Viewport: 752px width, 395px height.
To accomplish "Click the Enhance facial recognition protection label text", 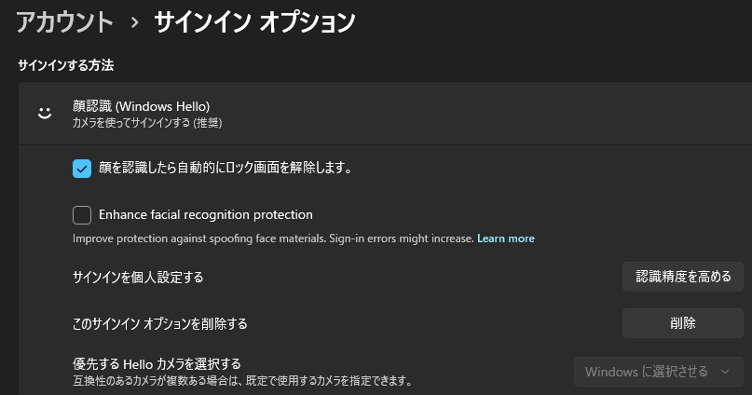I will pyautogui.click(x=206, y=214).
